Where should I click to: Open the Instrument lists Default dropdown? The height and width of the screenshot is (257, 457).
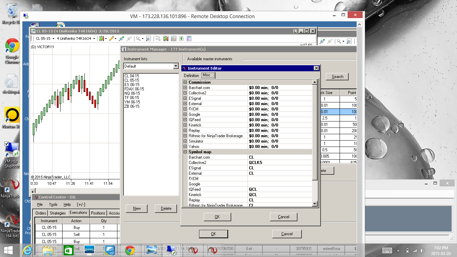click(x=176, y=66)
